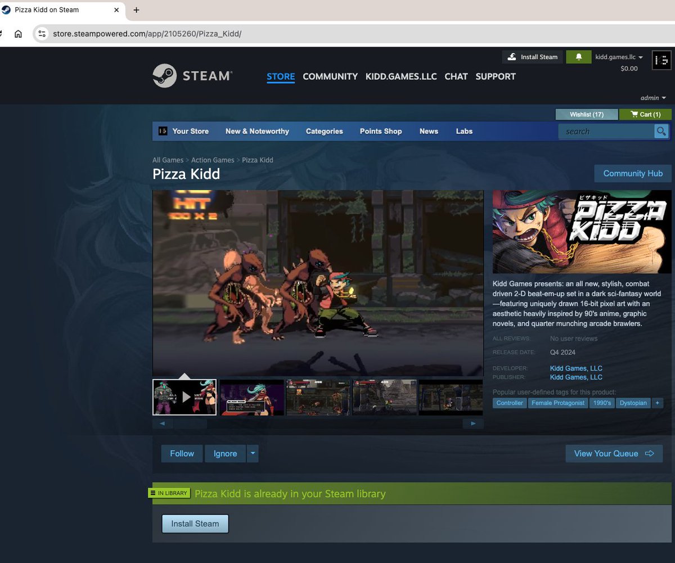Image resolution: width=675 pixels, height=563 pixels.
Task: Click the Ignore button
Action: point(225,453)
